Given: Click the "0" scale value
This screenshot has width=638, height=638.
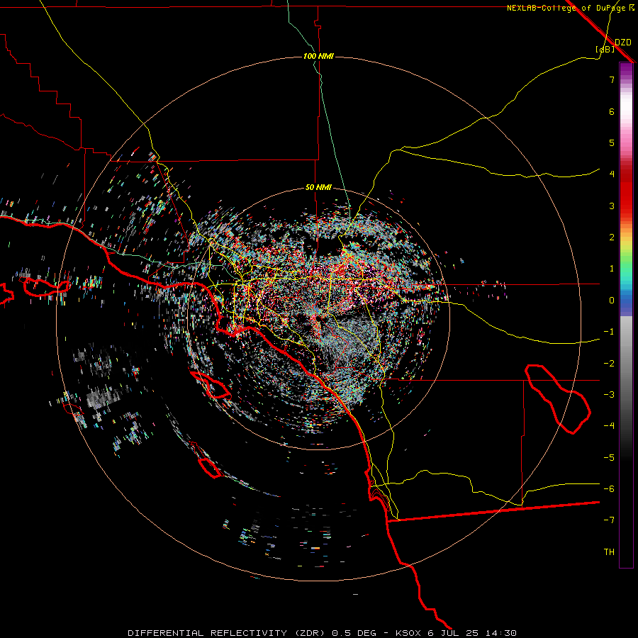Looking at the screenshot, I should pyautogui.click(x=612, y=301).
